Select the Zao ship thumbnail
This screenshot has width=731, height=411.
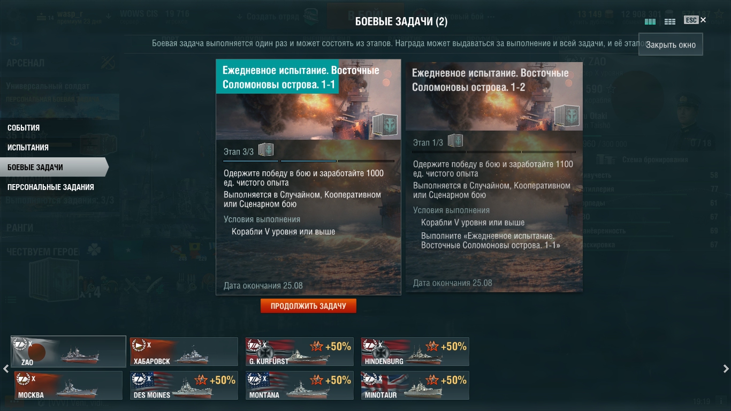68,352
